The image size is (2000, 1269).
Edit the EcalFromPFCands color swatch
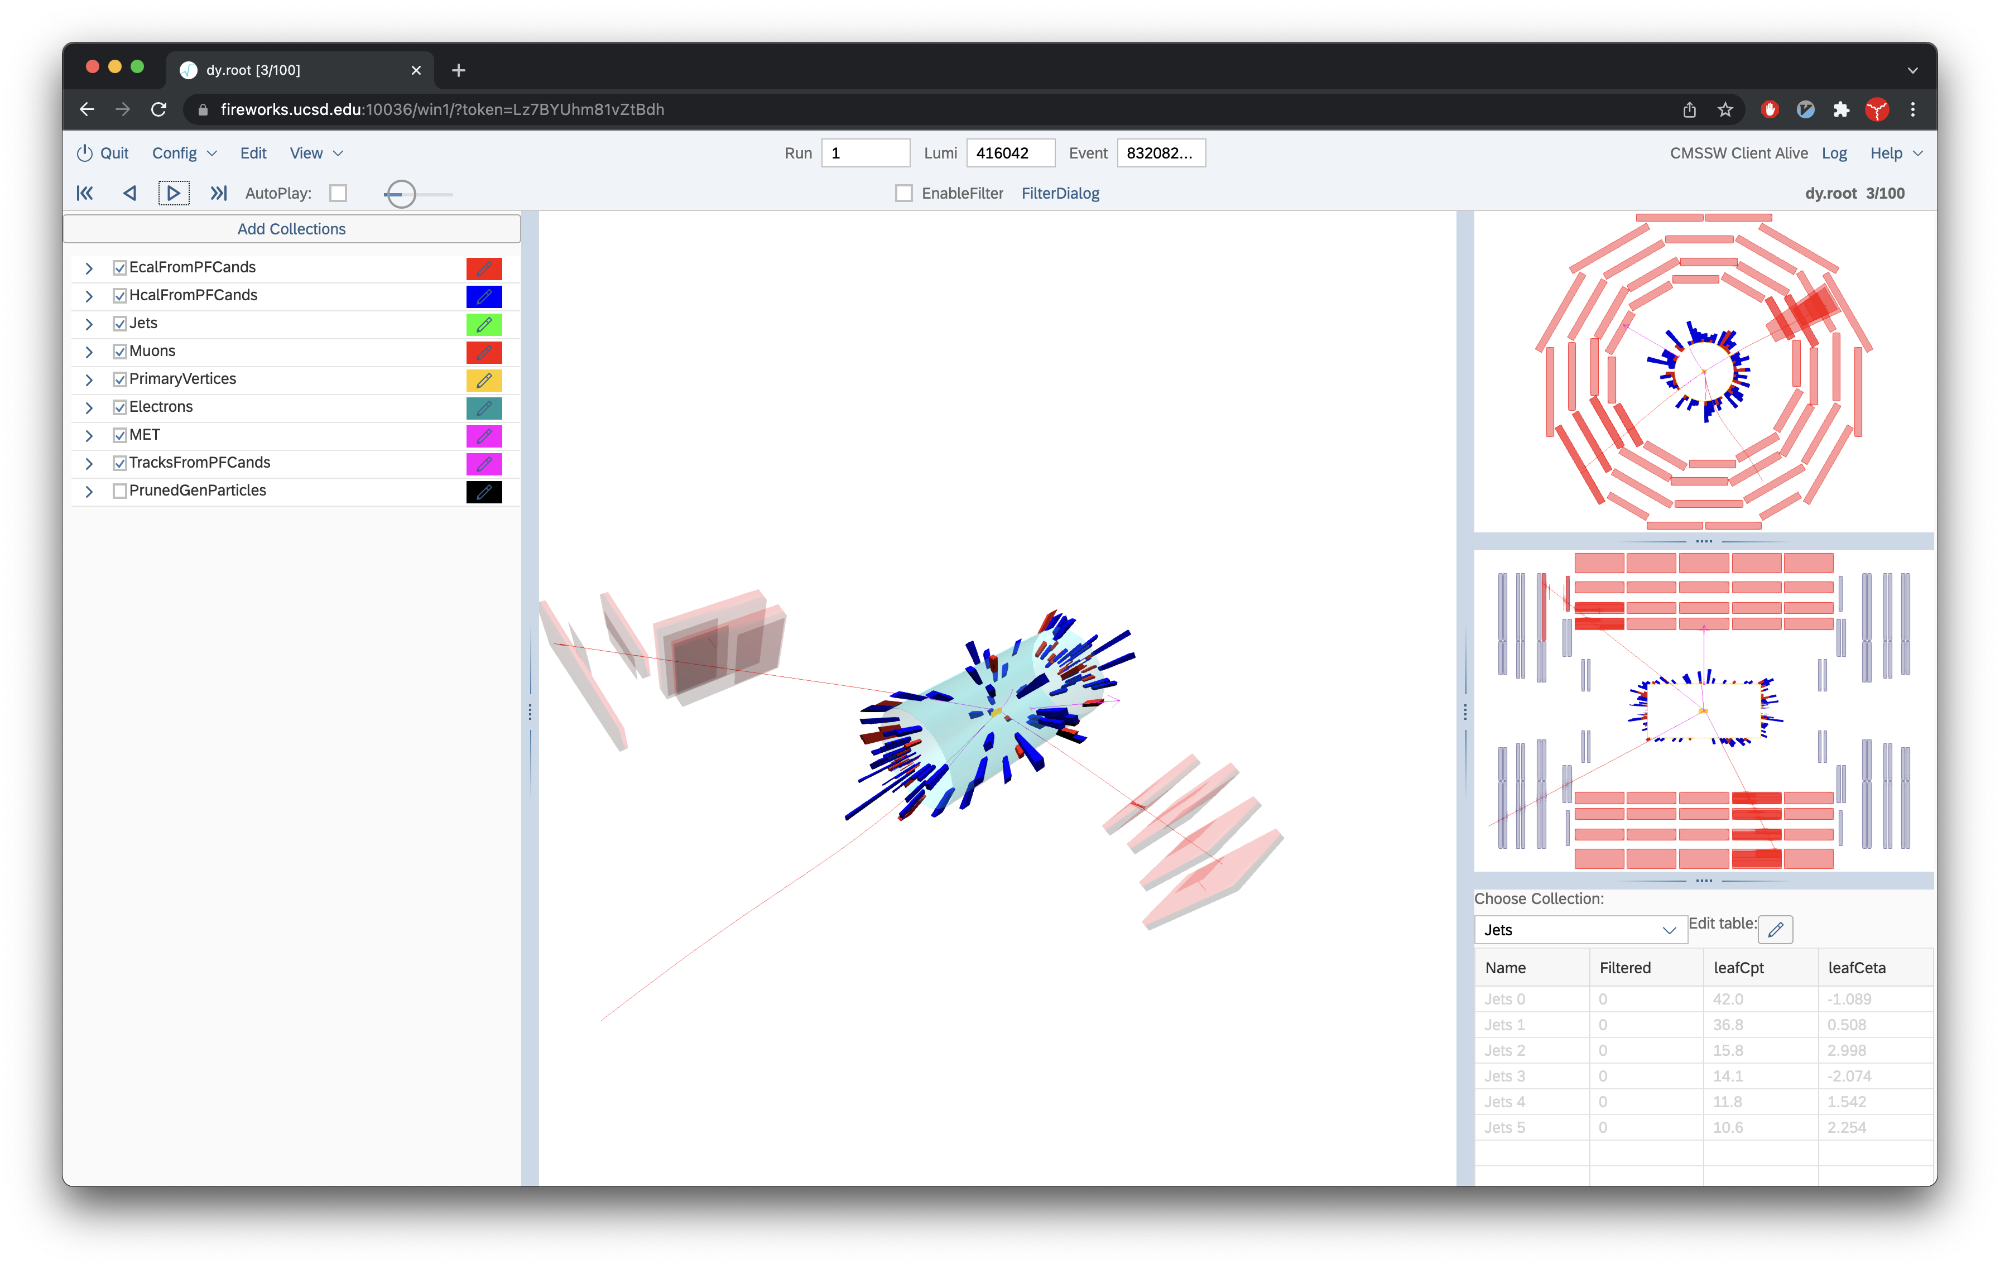(484, 268)
